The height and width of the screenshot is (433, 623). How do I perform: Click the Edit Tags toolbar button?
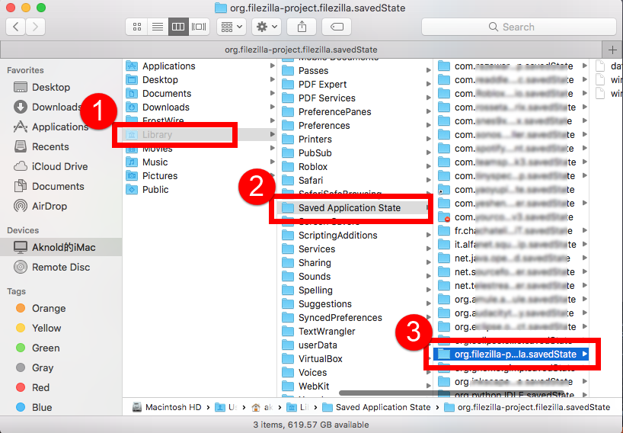coord(337,27)
